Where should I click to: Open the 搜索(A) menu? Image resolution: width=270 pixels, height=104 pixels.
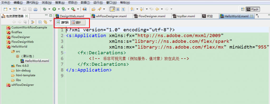60,3
